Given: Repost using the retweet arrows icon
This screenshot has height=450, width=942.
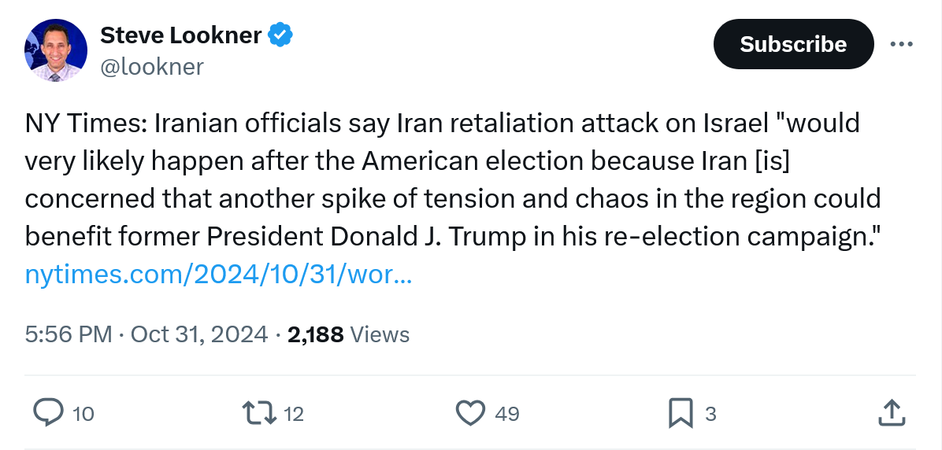Looking at the screenshot, I should point(259,412).
